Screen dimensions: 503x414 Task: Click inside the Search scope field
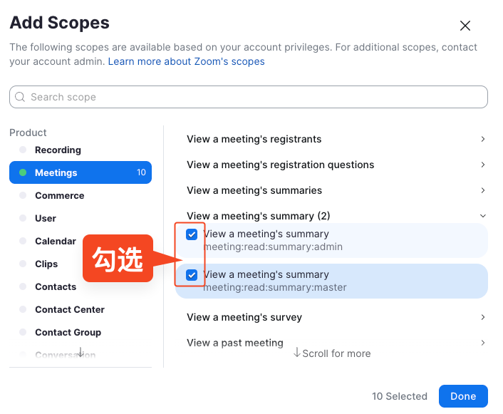[249, 97]
